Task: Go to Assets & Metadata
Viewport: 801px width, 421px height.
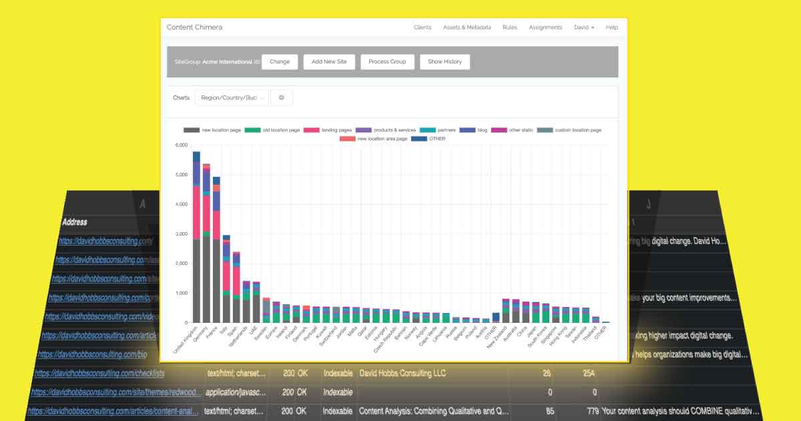Action: coord(467,27)
